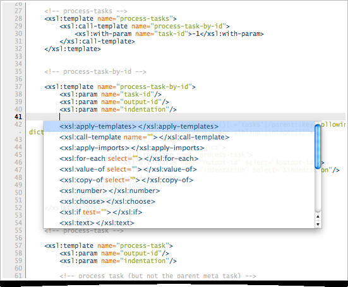Click xsl:template name="process-task-by-id" line
This screenshot has height=287, width=348.
coord(120,86)
